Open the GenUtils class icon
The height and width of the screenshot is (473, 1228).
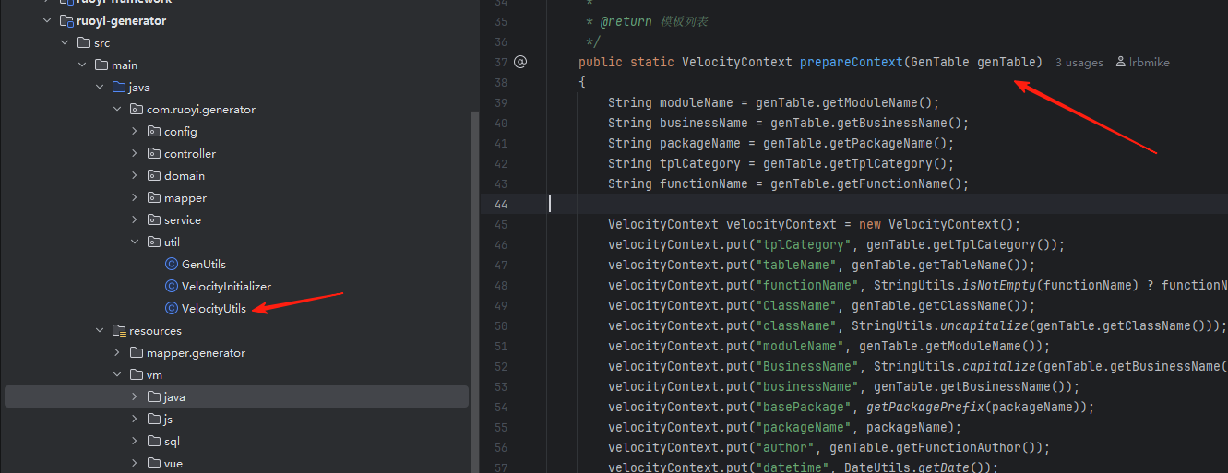click(x=171, y=265)
